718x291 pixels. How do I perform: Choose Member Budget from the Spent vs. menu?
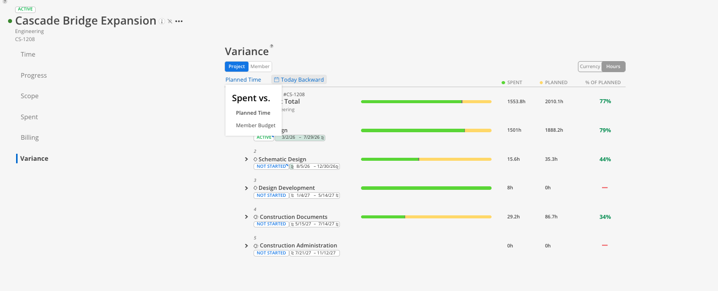click(256, 125)
